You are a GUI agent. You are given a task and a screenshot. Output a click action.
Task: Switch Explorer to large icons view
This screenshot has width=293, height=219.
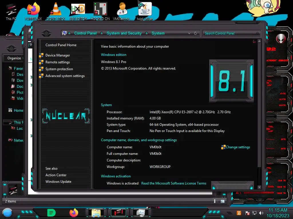[x=223, y=201]
